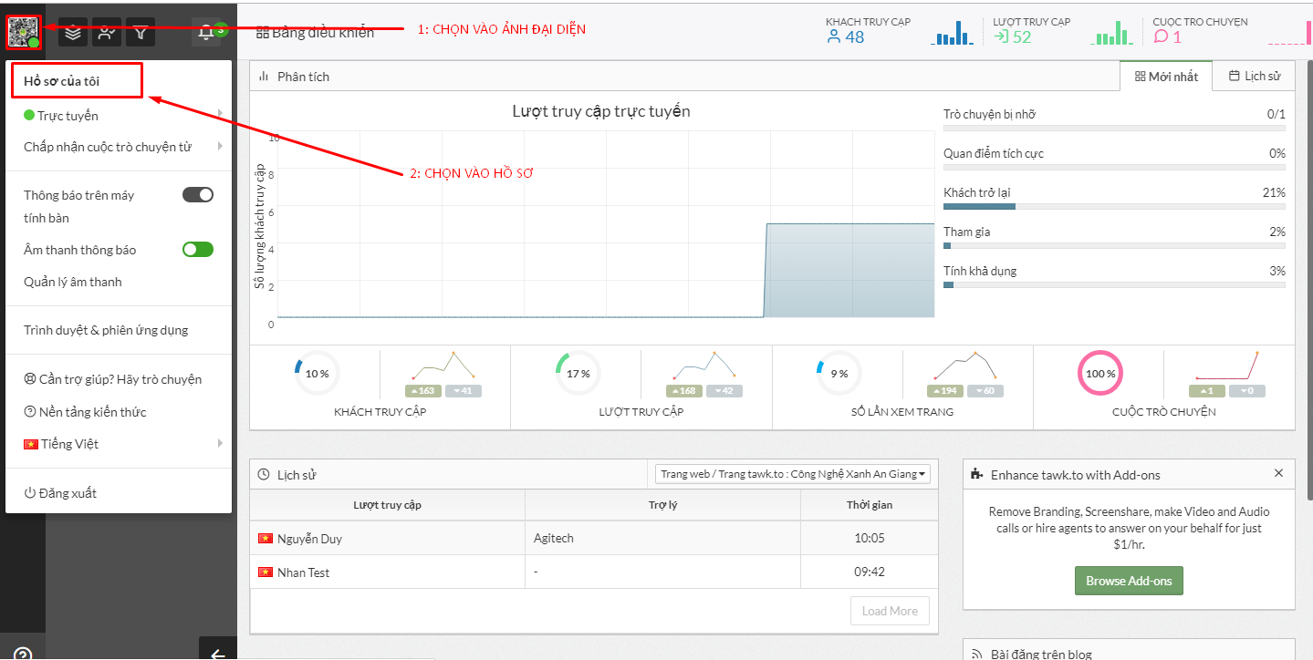The height and width of the screenshot is (660, 1313).
Task: Select Cần trợ giúp? Hãy trò chuyện
Action: (113, 379)
